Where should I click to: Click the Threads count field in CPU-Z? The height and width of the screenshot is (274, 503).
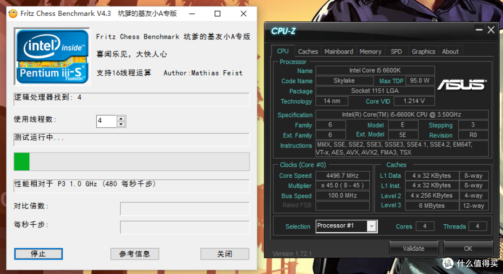pyautogui.click(x=478, y=226)
